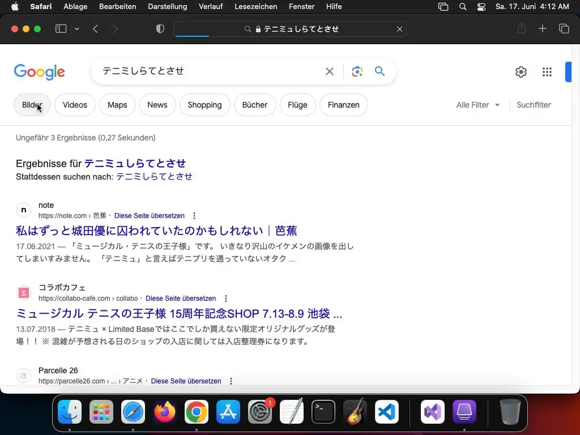Click the note site favicon
Viewport: 580px width, 435px height.
click(24, 210)
